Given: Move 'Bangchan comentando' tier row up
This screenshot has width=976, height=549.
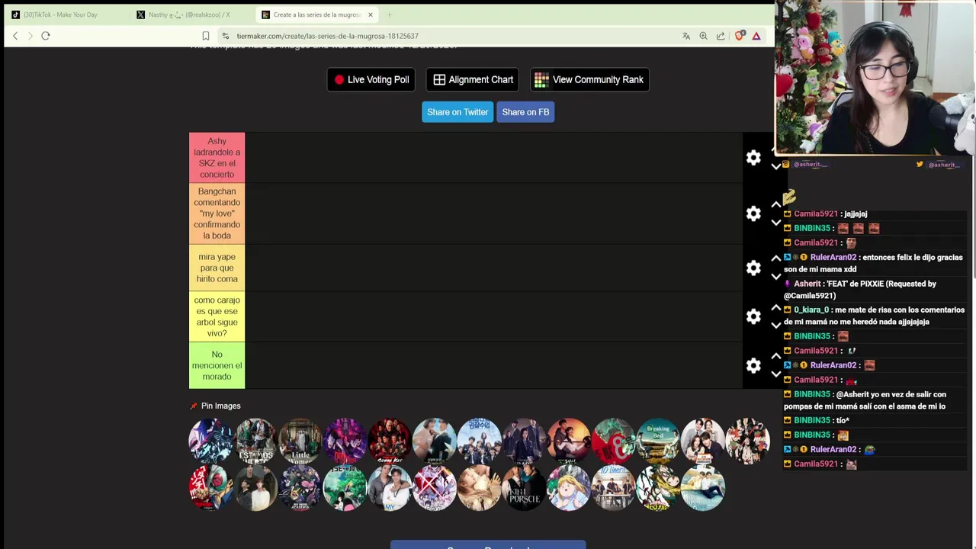Looking at the screenshot, I should 776,204.
